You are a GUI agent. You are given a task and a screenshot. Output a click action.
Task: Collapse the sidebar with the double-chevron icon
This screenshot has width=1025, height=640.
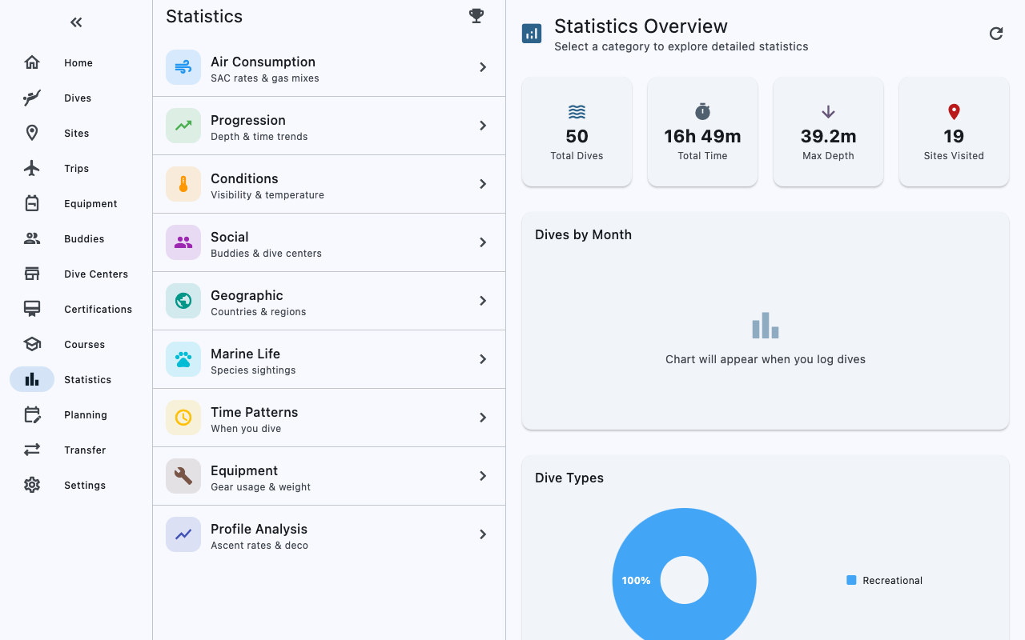coord(76,22)
